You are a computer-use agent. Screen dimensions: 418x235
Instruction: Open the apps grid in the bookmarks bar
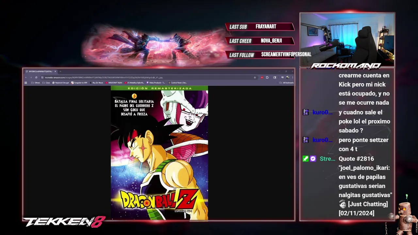coord(25,83)
